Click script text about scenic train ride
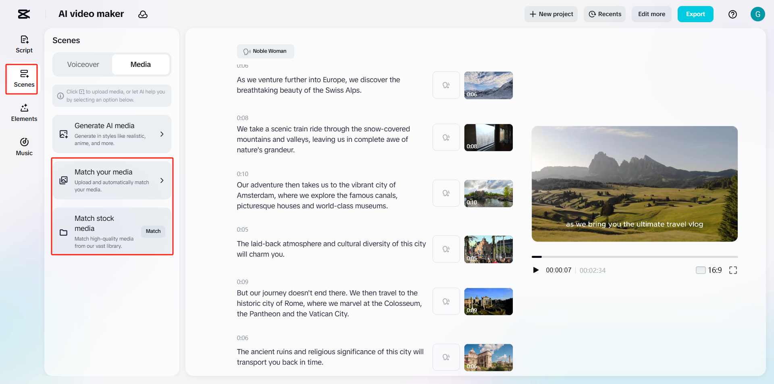Image resolution: width=774 pixels, height=384 pixels. pyautogui.click(x=323, y=139)
